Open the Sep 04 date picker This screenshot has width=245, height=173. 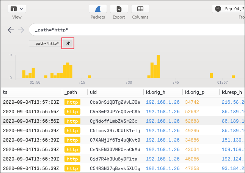[x=229, y=9]
